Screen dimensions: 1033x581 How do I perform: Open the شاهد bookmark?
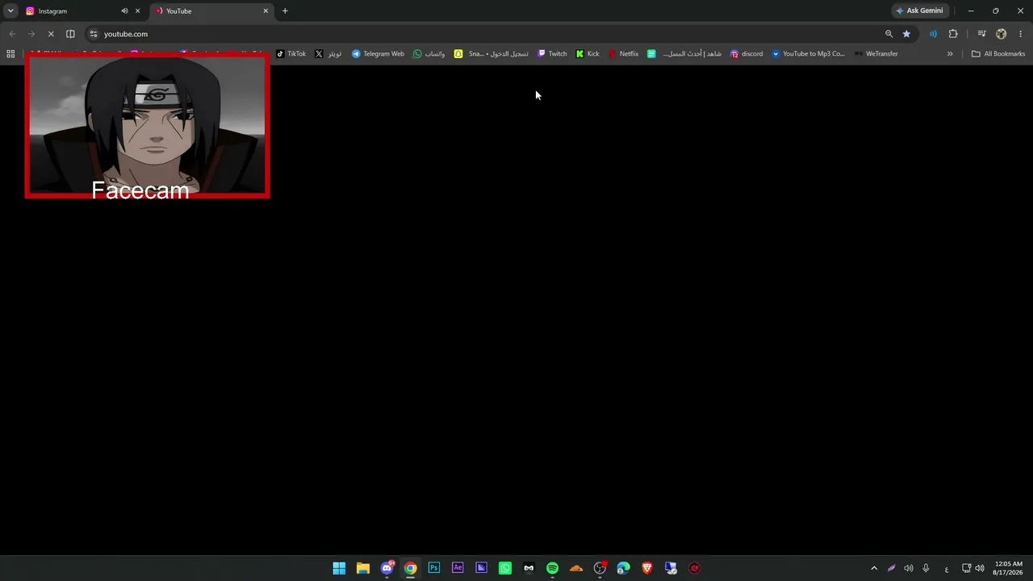tap(684, 54)
